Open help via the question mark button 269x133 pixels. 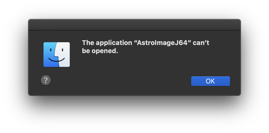coord(46,80)
